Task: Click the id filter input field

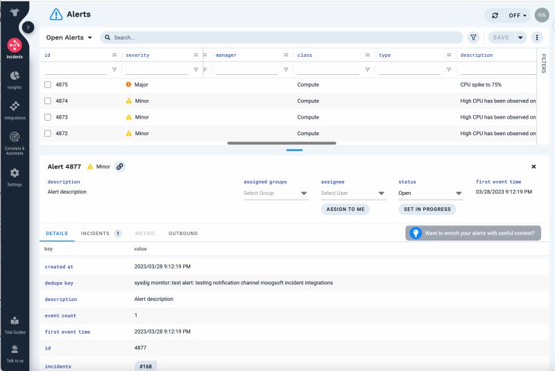Action: [x=76, y=69]
